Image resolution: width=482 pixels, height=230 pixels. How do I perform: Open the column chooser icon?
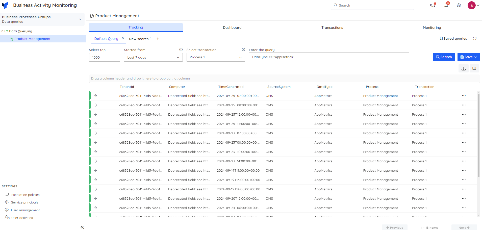474,68
